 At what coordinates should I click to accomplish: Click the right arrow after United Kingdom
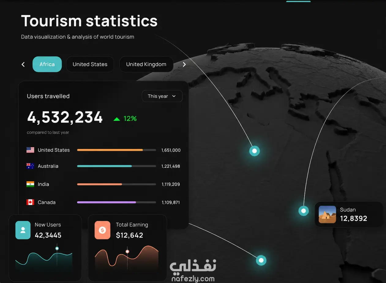184,64
